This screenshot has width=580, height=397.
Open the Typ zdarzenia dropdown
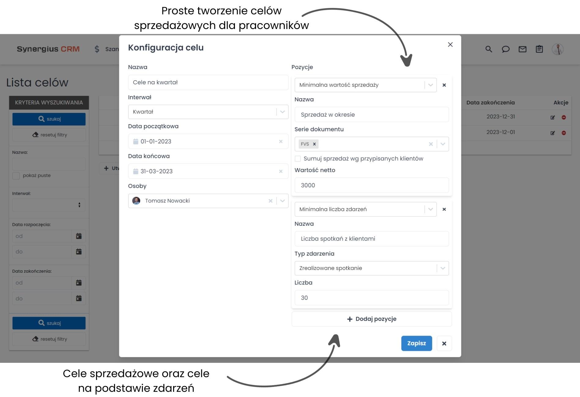tap(443, 268)
